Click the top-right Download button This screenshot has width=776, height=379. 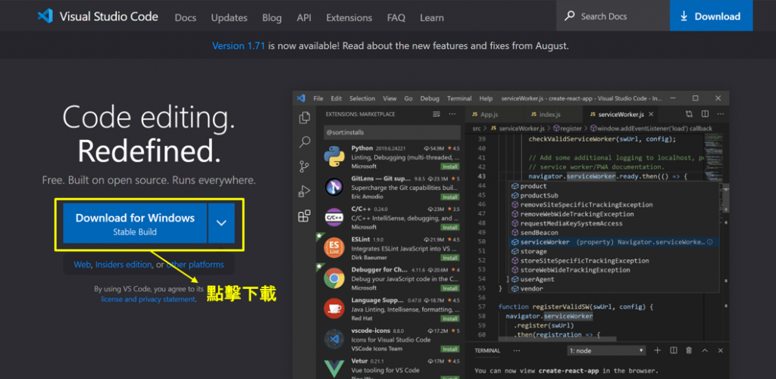pyautogui.click(x=711, y=16)
